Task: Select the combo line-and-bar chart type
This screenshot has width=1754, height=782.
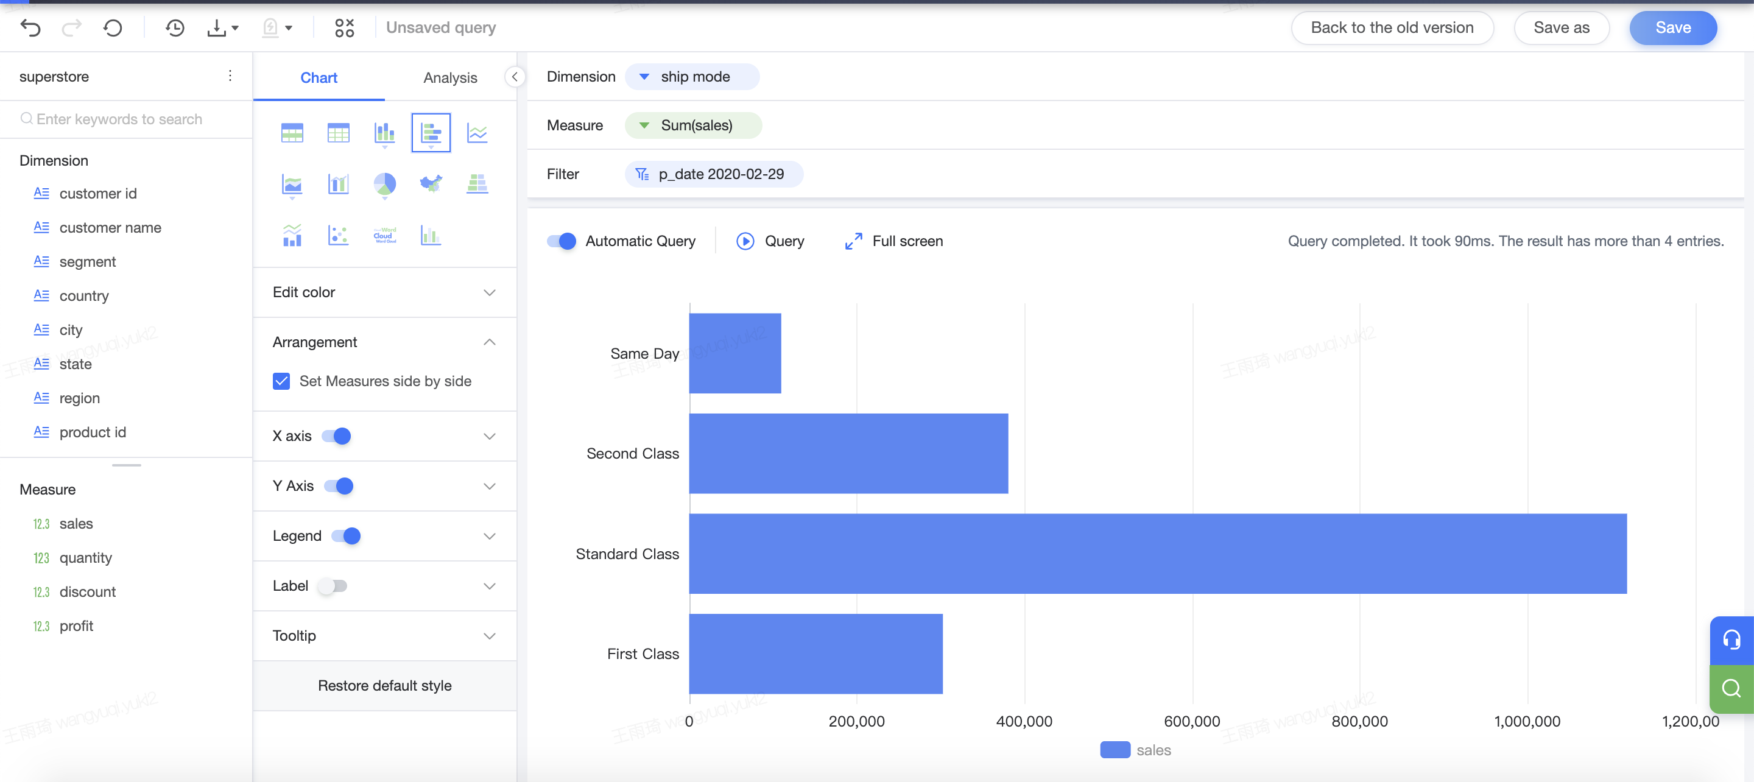Action: pyautogui.click(x=292, y=235)
